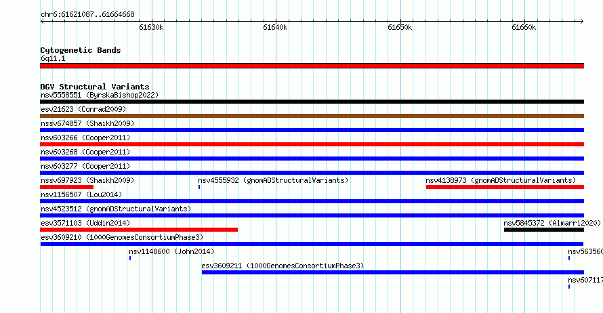Click nsv4555932 (gnomADStructuralVariants) label

click(x=273, y=180)
